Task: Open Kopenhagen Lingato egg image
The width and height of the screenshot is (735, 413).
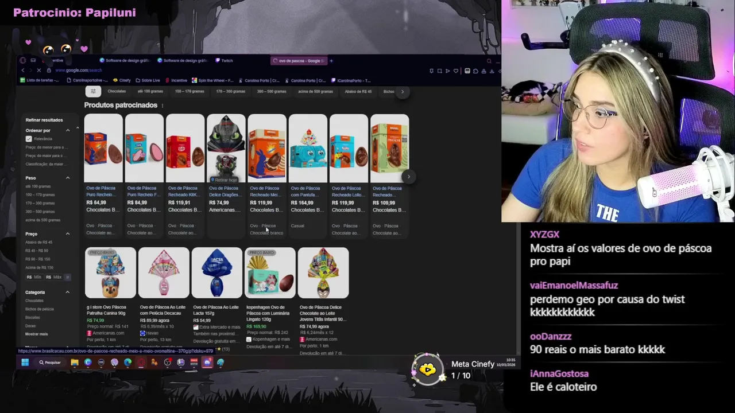Action: click(x=270, y=273)
